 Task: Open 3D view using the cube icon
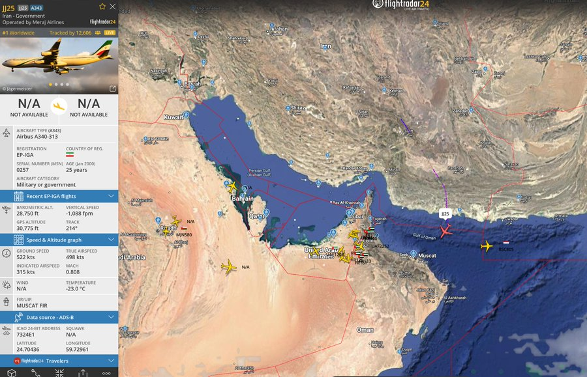pyautogui.click(x=12, y=373)
